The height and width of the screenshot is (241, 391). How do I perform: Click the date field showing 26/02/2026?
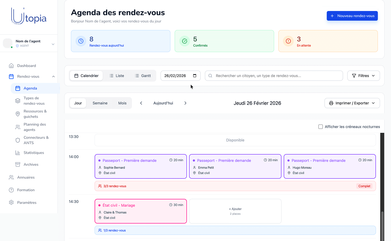click(x=180, y=76)
